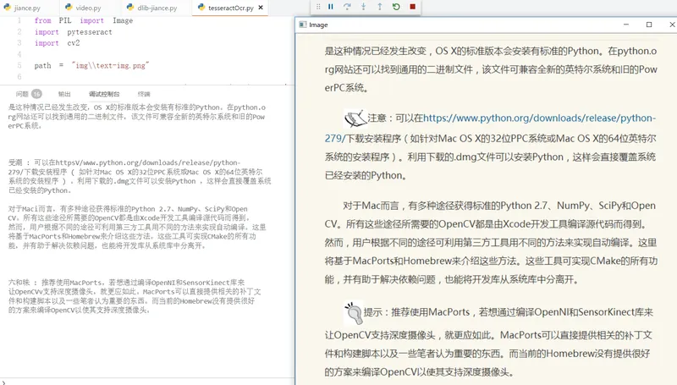Pause the debugger from the debug toolbar
677x385 pixels.
pyautogui.click(x=331, y=7)
